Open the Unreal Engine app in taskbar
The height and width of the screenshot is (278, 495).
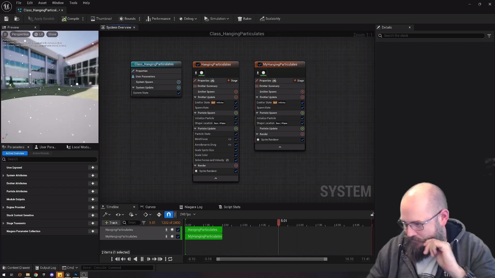point(68,275)
